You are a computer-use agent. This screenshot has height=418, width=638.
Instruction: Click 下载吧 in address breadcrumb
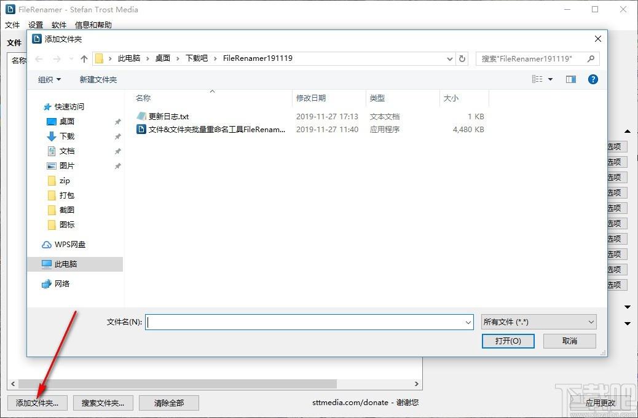click(197, 58)
